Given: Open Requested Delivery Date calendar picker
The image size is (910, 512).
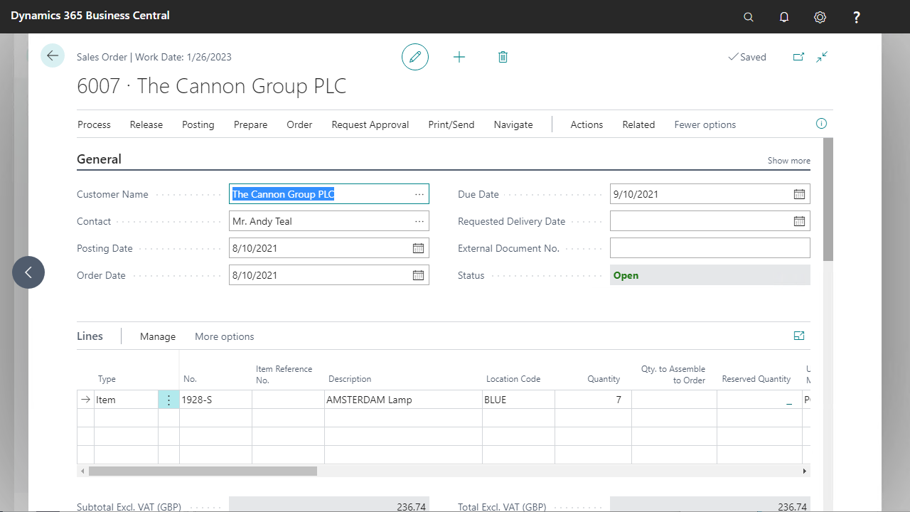Looking at the screenshot, I should coord(799,221).
